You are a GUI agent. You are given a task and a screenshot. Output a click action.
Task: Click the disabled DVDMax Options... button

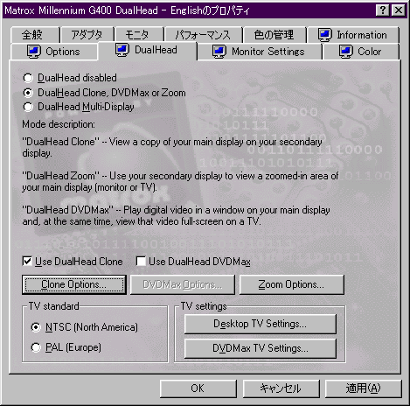[183, 284]
